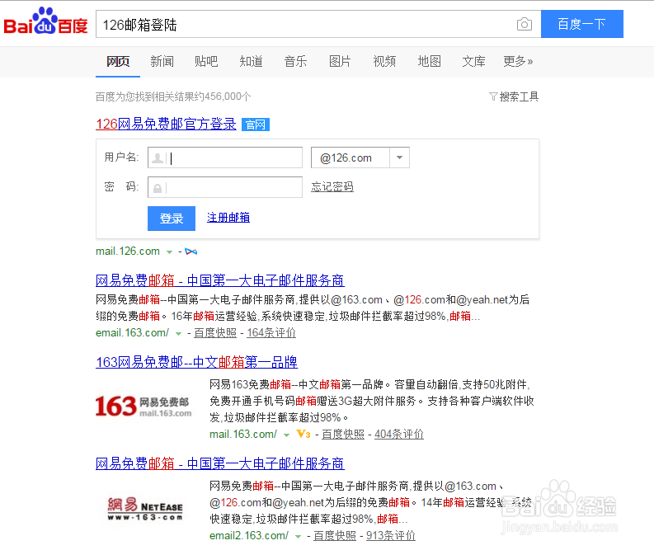Select the 网页 tab

click(118, 61)
